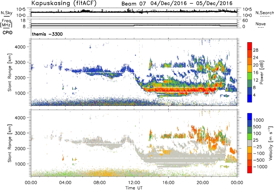The height and width of the screenshot is (190, 274).
Task: Select the N.Search legend label
Action: pyautogui.click(x=264, y=13)
